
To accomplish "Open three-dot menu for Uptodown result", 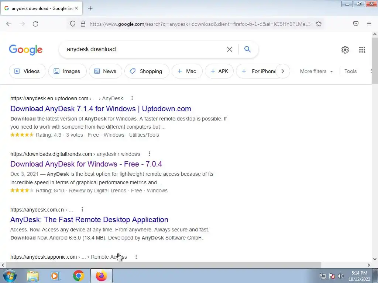I will [132, 98].
